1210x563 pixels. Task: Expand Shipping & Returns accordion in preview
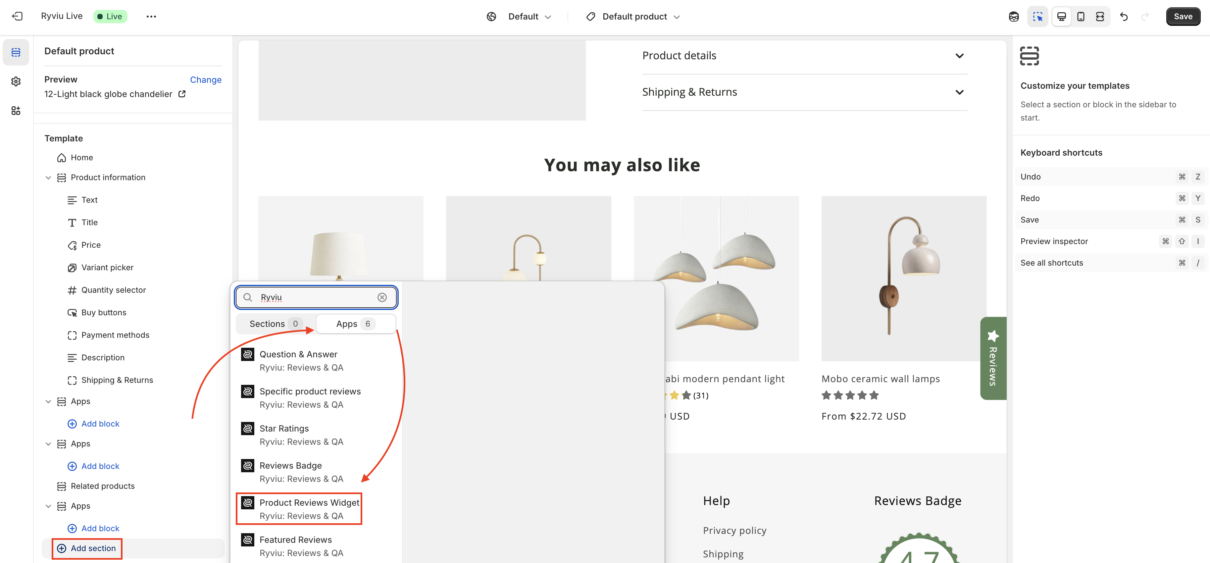[804, 92]
